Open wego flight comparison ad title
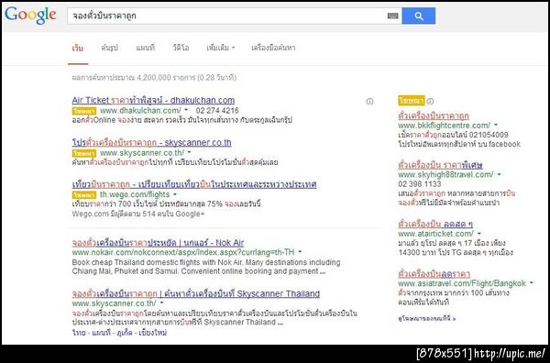This screenshot has height=363, width=550. point(194,184)
